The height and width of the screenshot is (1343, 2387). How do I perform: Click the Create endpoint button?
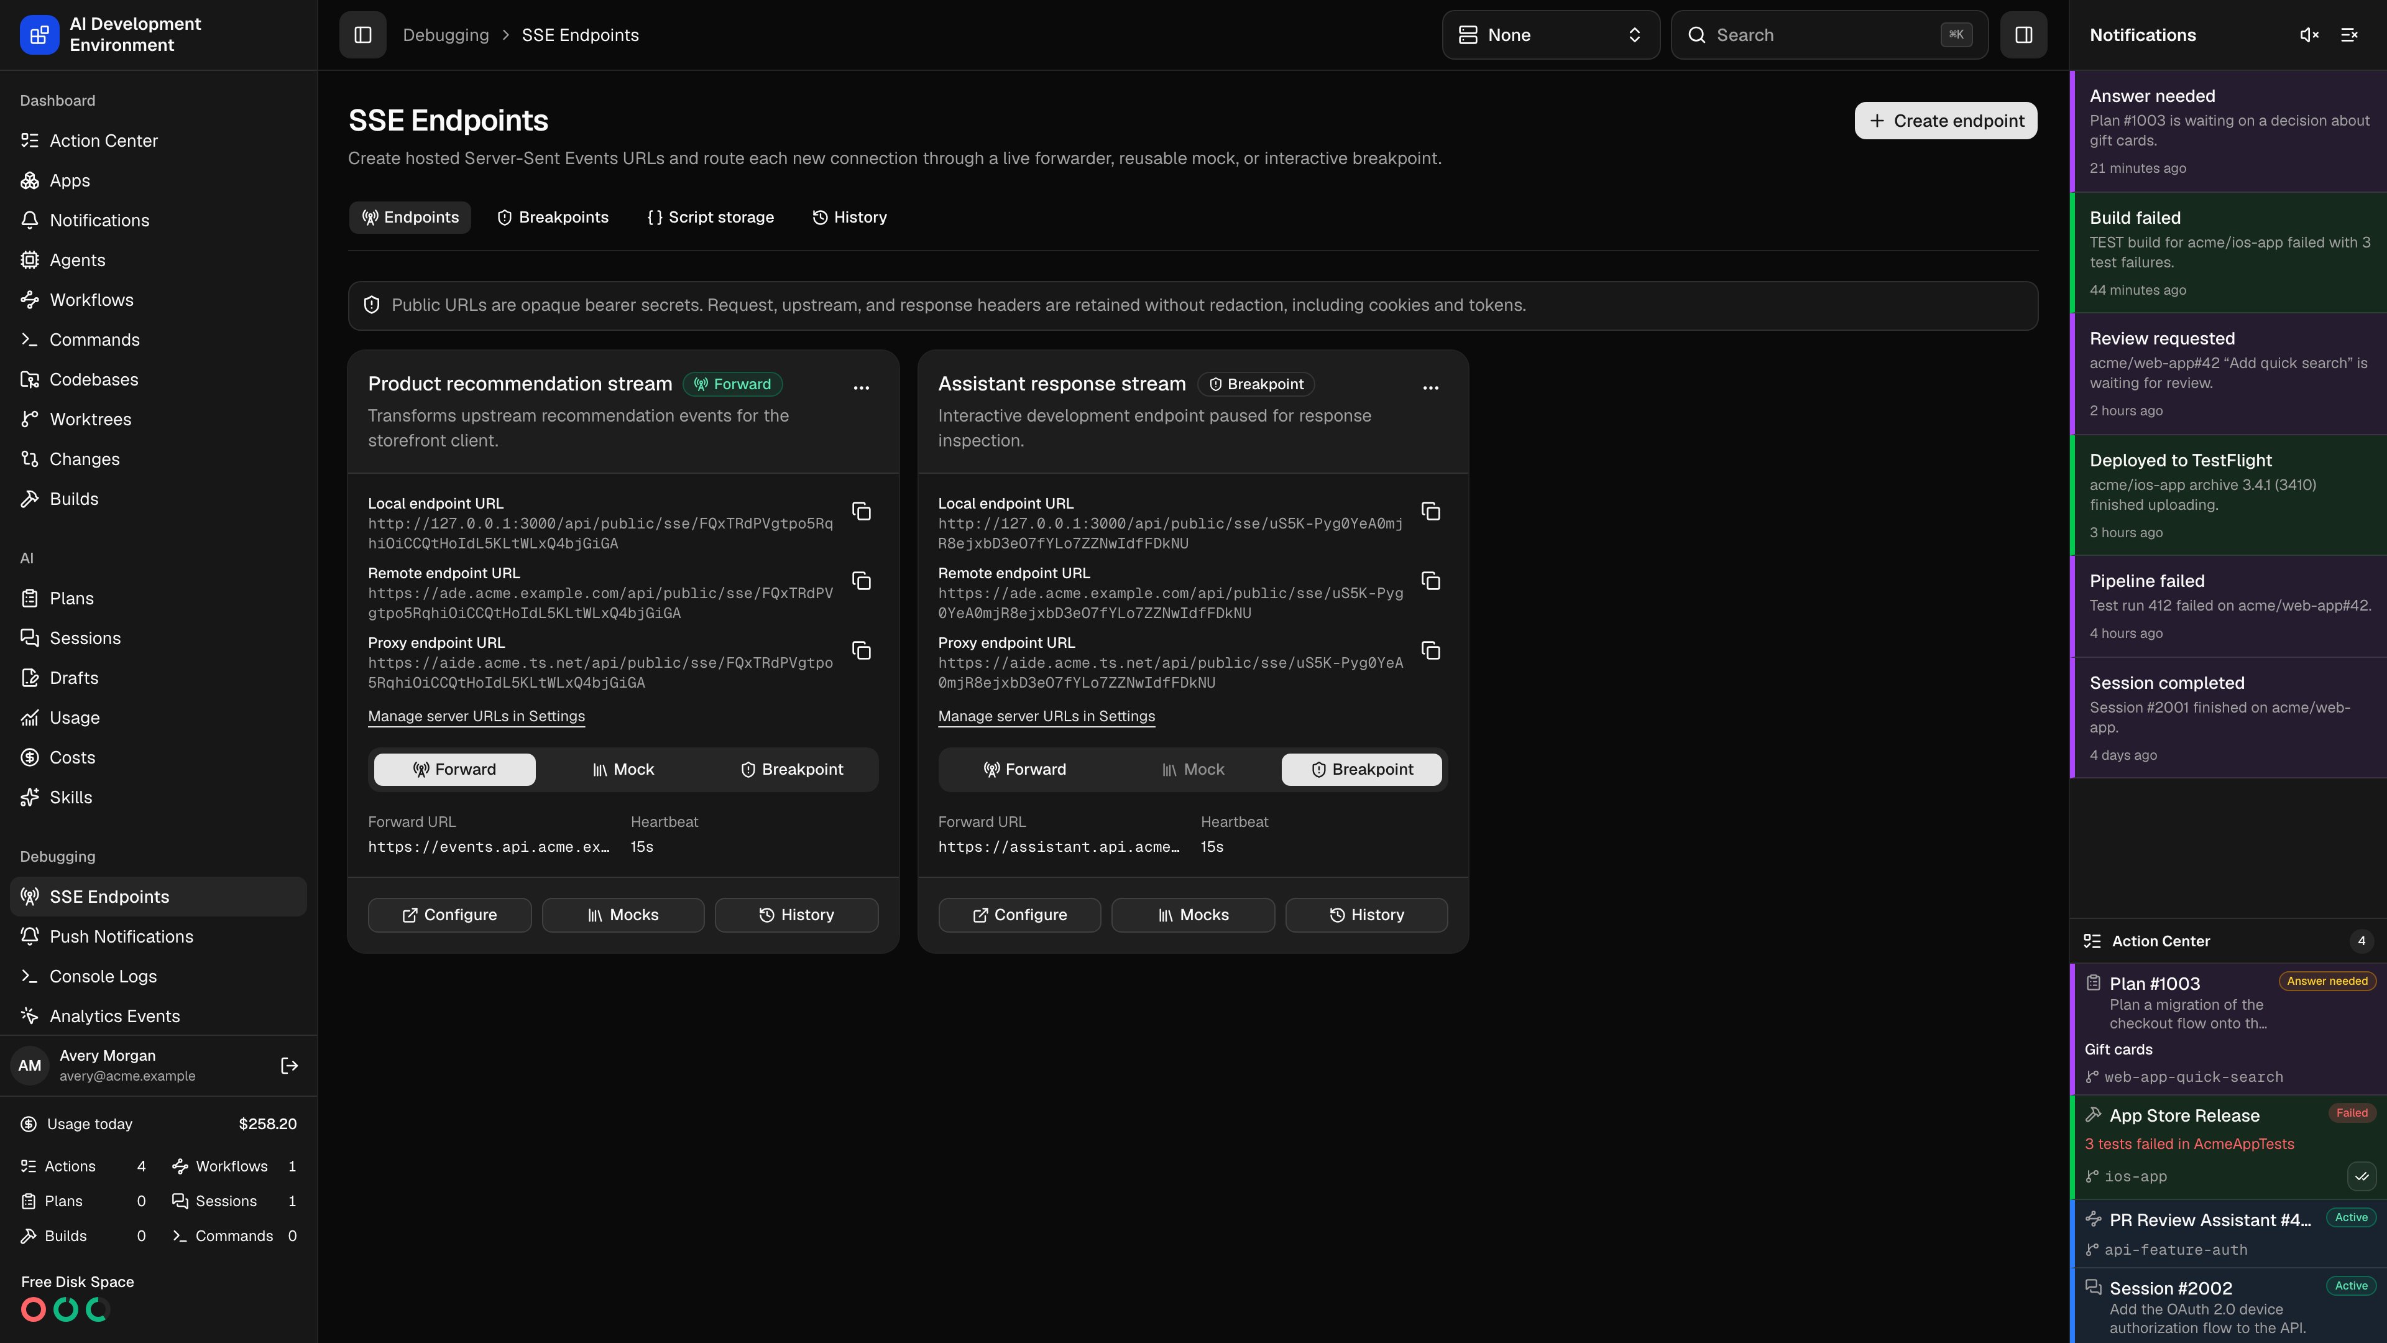click(1945, 121)
